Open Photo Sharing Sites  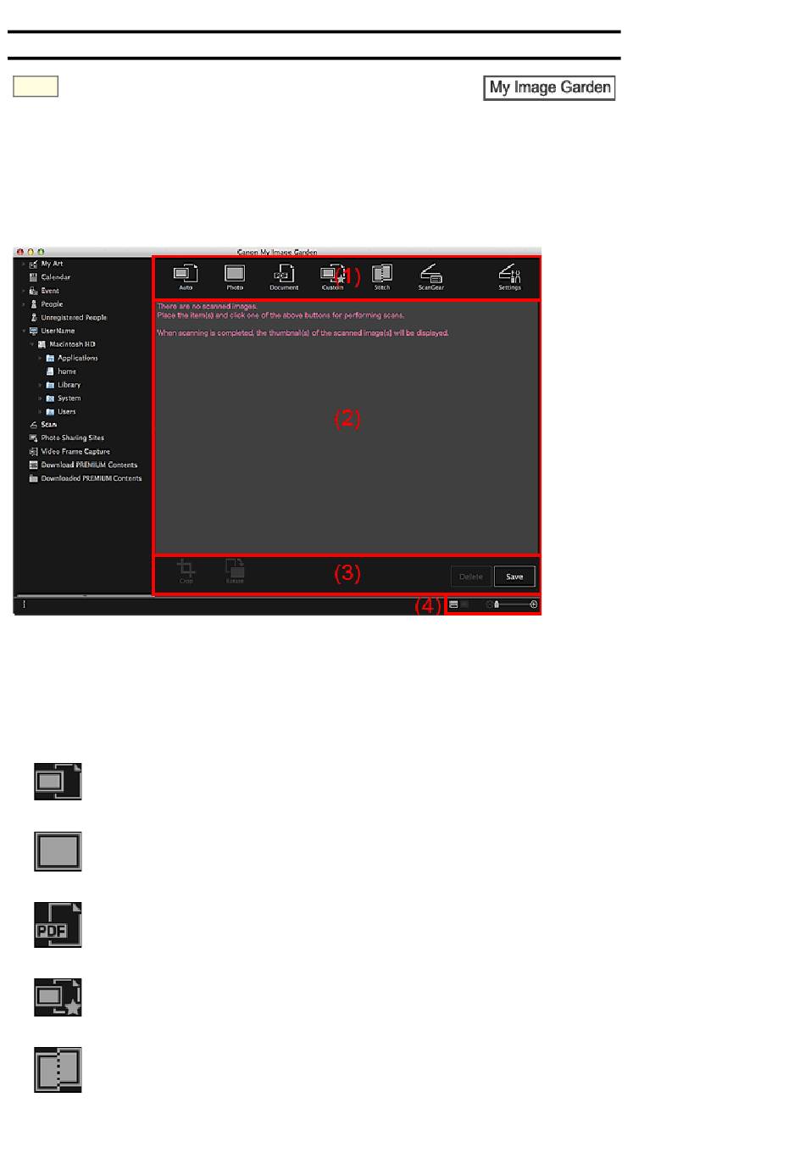coord(67,438)
